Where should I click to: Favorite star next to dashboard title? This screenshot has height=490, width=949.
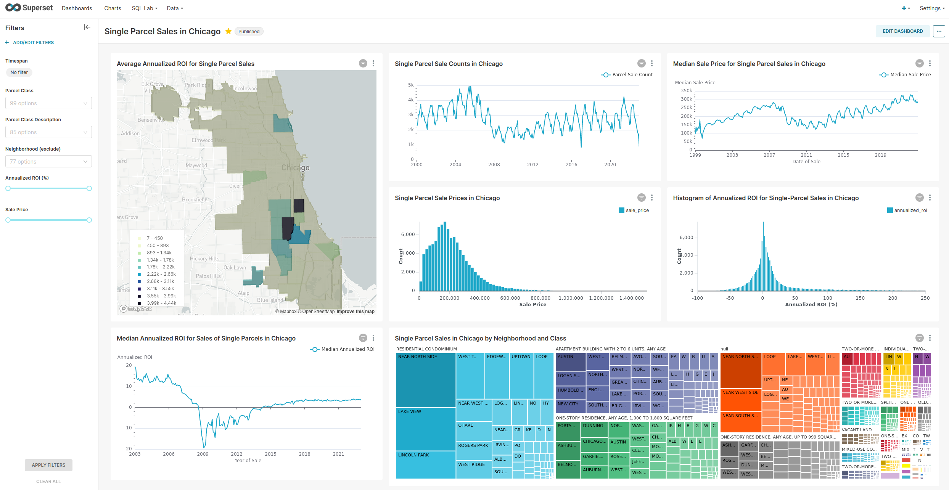tap(228, 31)
